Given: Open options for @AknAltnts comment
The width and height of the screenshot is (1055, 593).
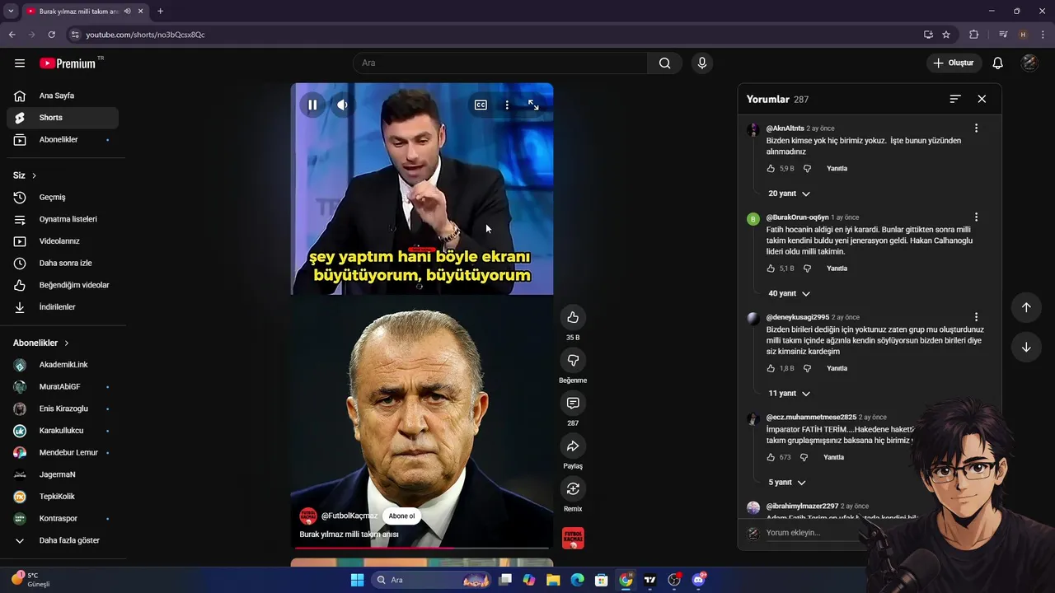Looking at the screenshot, I should click(x=976, y=128).
